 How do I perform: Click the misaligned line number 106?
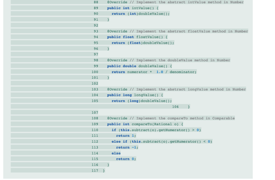coord(175,107)
